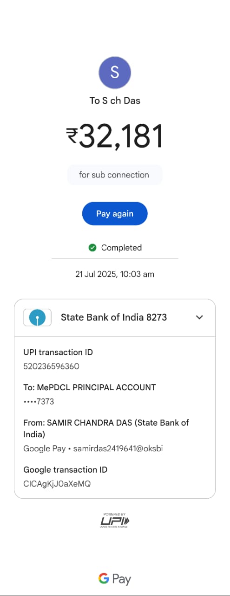230x596 pixels.
Task: Select UPI transaction ID 520236596360
Action: tap(51, 366)
